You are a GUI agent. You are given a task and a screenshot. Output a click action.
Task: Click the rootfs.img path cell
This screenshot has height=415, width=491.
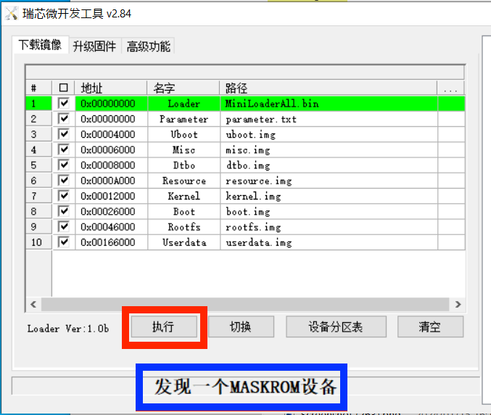pos(329,227)
